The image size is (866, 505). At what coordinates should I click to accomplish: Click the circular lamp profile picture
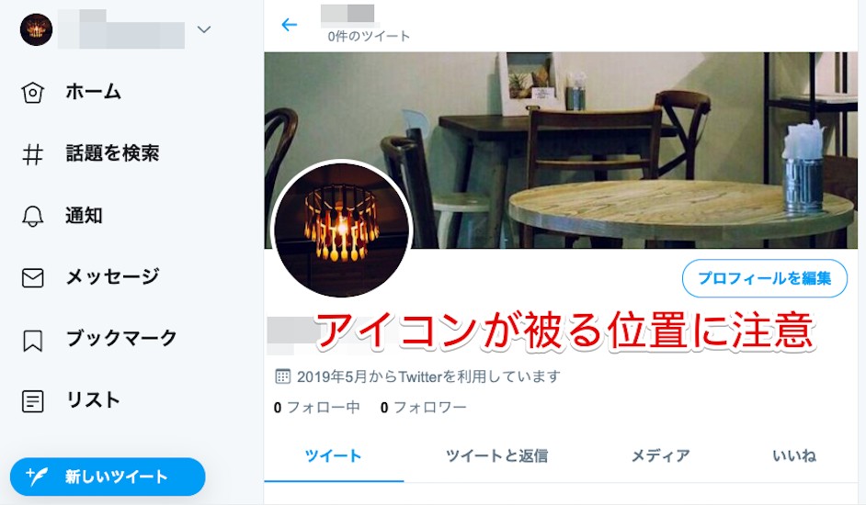tap(342, 229)
